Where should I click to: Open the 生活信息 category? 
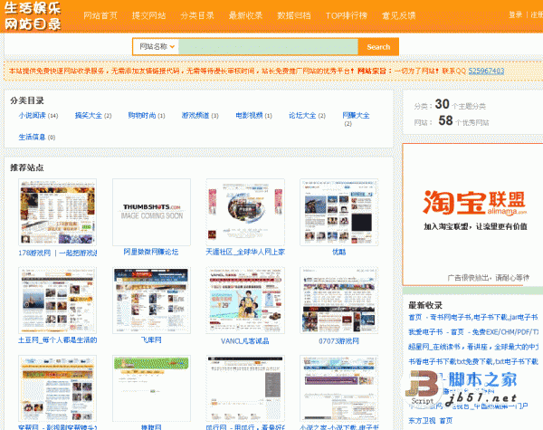click(33, 137)
